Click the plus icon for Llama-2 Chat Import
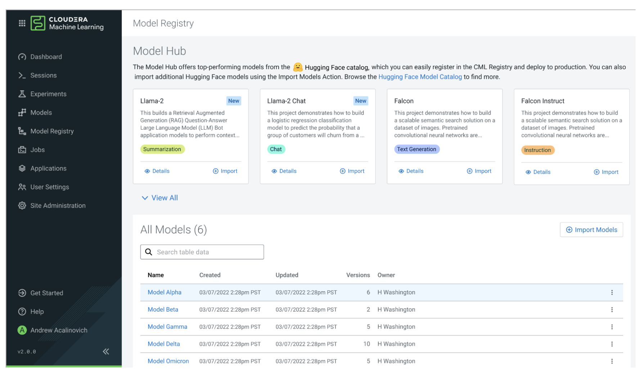 343,172
